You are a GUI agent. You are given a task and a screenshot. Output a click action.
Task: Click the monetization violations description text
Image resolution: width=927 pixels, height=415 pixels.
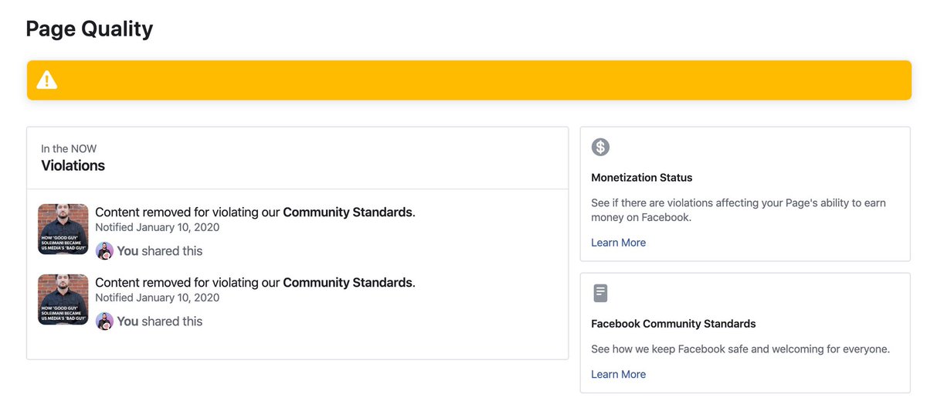click(x=739, y=210)
